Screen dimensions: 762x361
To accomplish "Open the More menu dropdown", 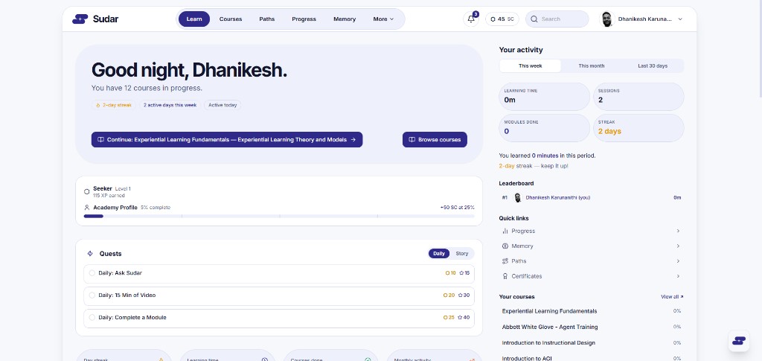I will 383,19.
